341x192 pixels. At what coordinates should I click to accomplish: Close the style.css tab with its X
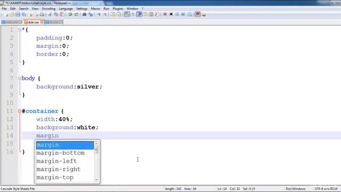[x=42, y=22]
